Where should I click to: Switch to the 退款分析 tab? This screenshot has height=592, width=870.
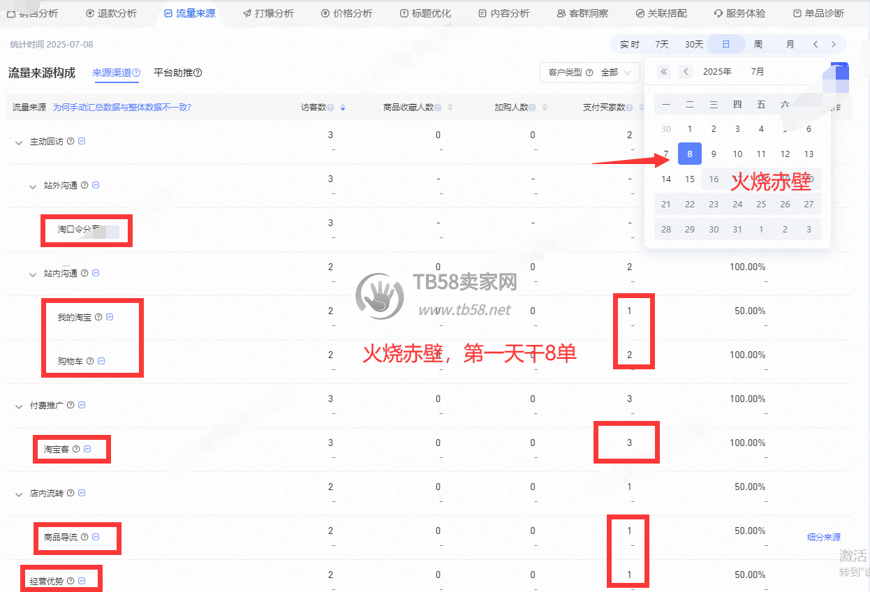[111, 13]
